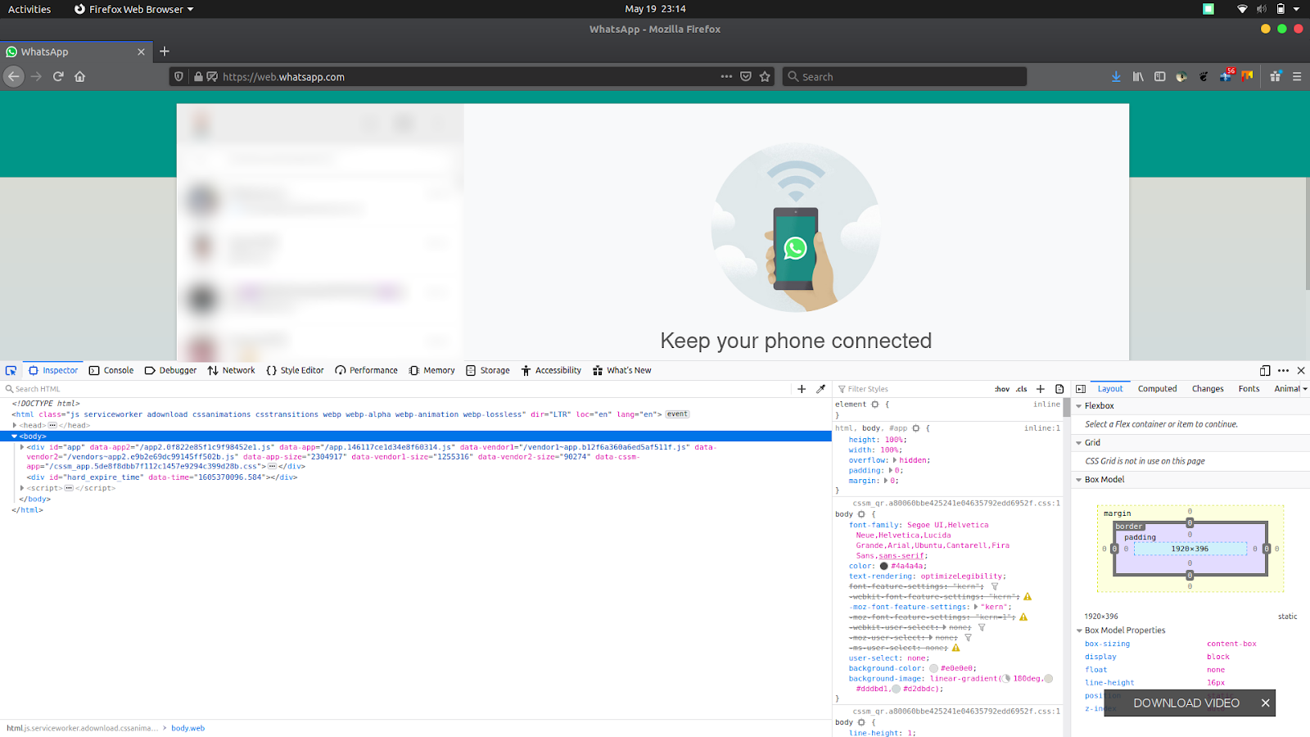
Task: Click html breadcrumb in the bottom bar
Action: click(x=82, y=728)
